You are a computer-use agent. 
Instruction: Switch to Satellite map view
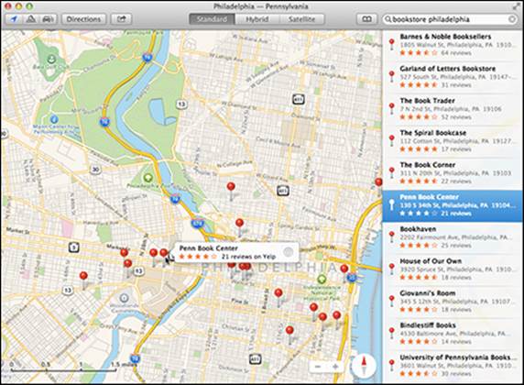[301, 19]
